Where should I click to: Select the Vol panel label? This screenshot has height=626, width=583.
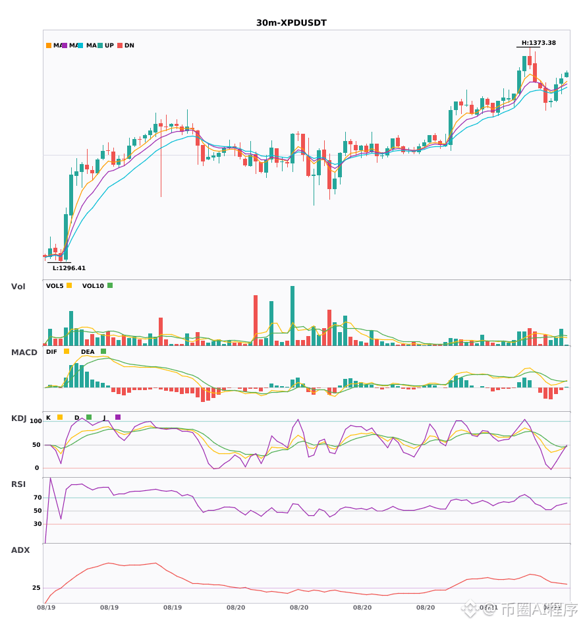point(18,287)
